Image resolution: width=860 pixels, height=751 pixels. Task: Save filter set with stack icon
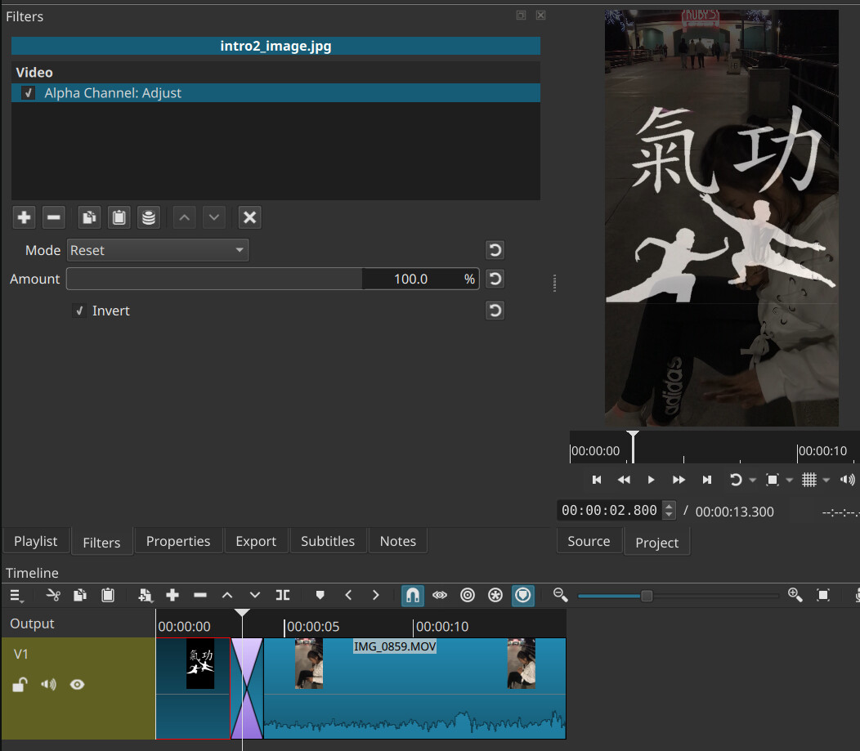pyautogui.click(x=148, y=217)
